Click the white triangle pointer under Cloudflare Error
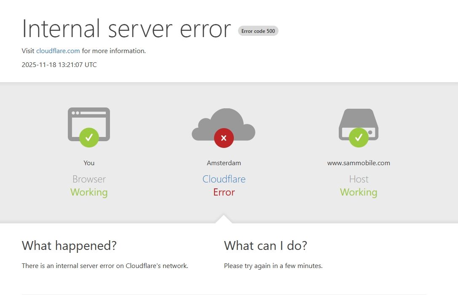 224,219
